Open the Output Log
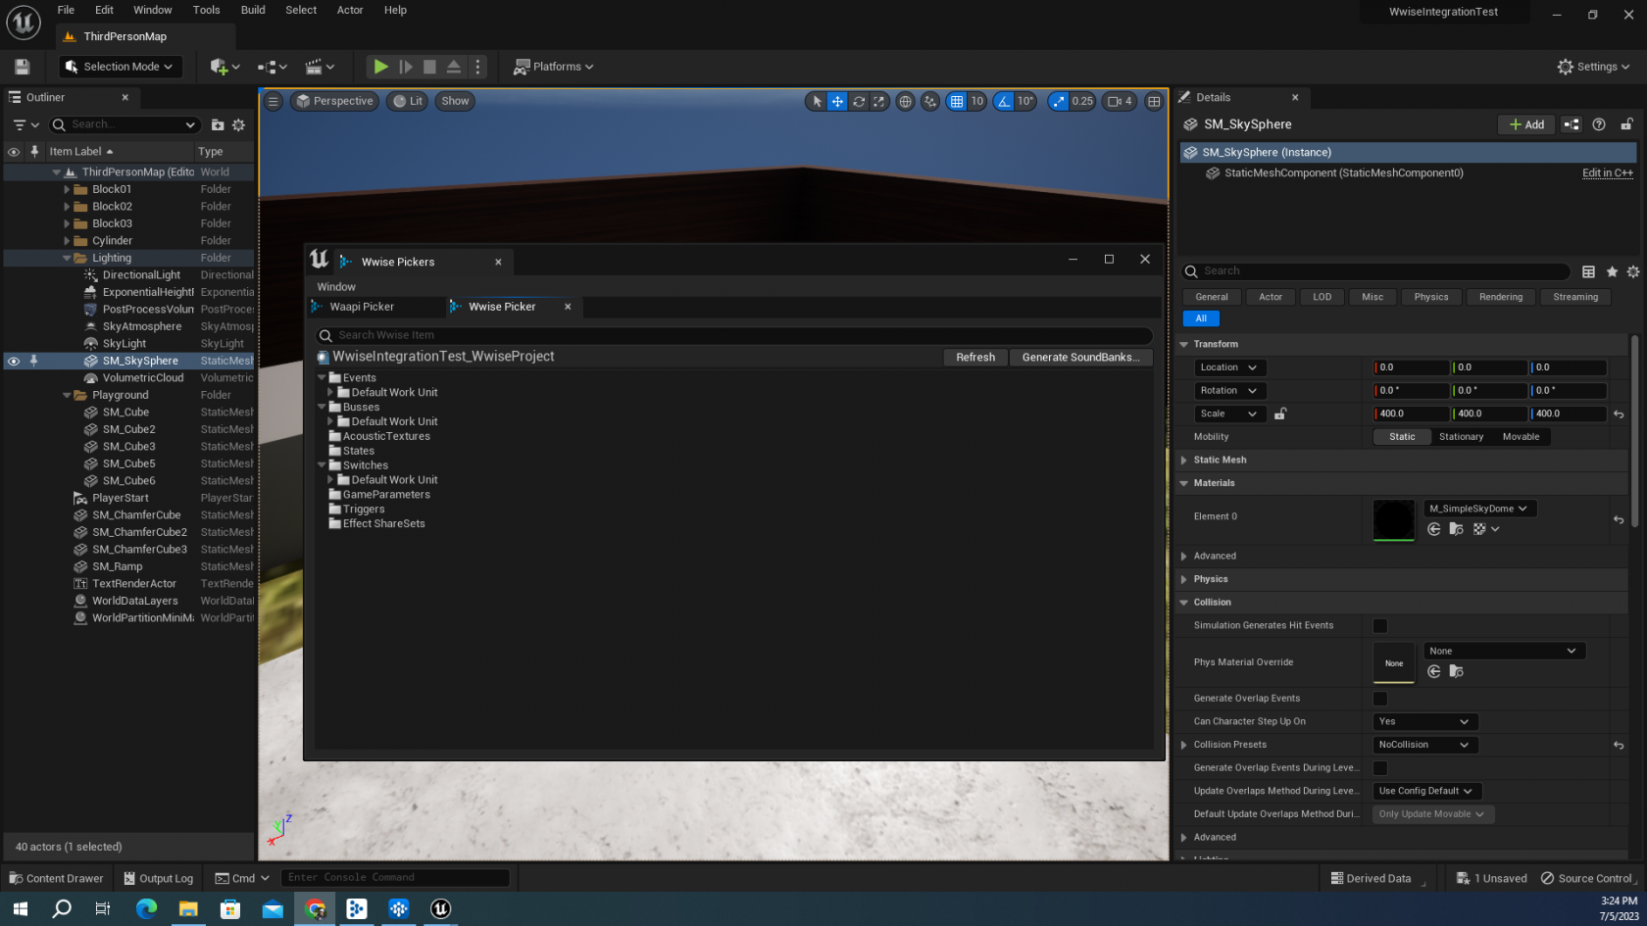This screenshot has height=926, width=1647. coord(159,878)
